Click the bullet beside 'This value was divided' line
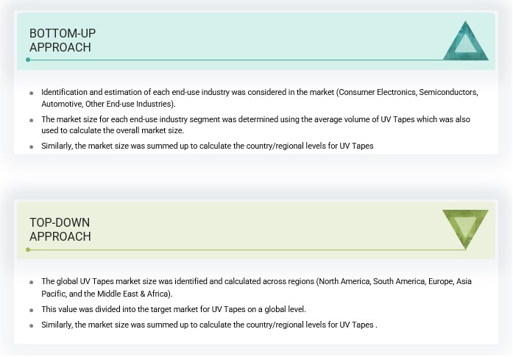The height and width of the screenshot is (357, 513). (x=32, y=310)
